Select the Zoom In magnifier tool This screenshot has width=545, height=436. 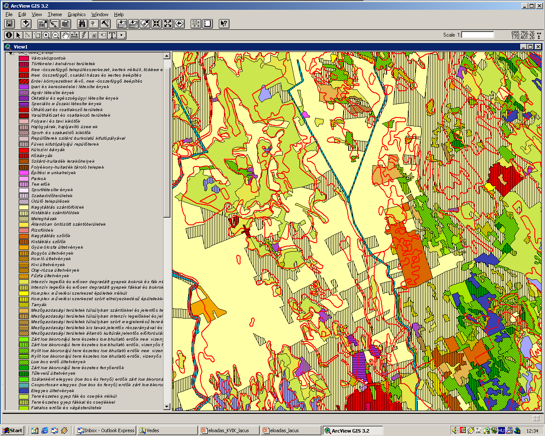tap(46, 35)
